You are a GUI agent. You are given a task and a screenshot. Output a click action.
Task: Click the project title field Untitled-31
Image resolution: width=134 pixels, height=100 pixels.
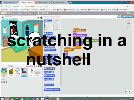(x=21, y=17)
